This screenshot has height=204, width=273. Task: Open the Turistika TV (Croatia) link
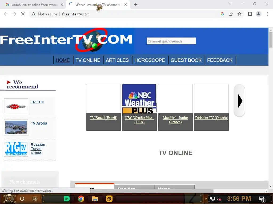[211, 118]
